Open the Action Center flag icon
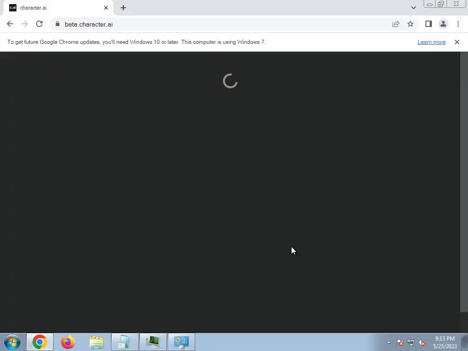Image resolution: width=468 pixels, height=351 pixels. pyautogui.click(x=399, y=342)
